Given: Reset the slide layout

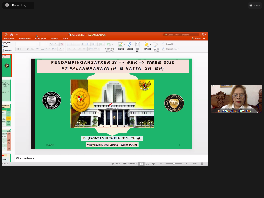Looking at the screenshot, I should coord(6,46).
